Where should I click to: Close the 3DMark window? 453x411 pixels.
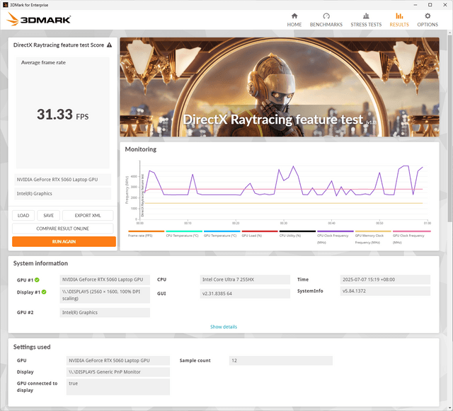[445, 5]
